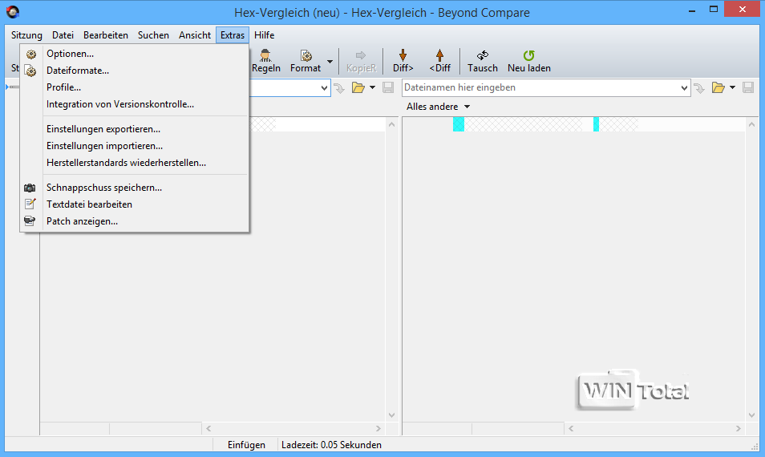Viewport: 765px width, 457px height.
Task: Expand left folder icon dropdown arrow
Action: (372, 87)
